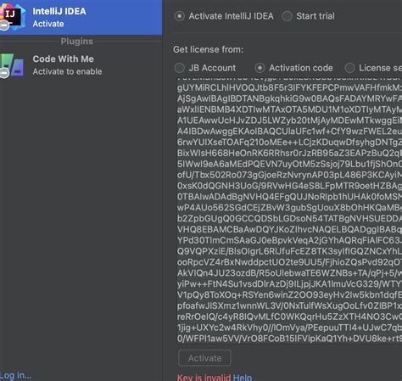The width and height of the screenshot is (402, 381).
Task: Open the Help link next to error
Action: (243, 378)
